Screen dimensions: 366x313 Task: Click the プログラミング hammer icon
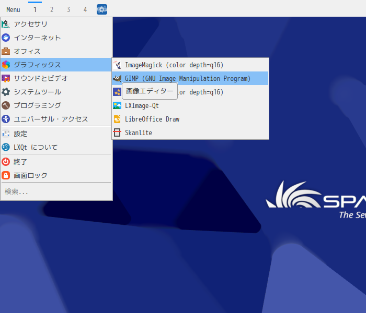pos(6,105)
